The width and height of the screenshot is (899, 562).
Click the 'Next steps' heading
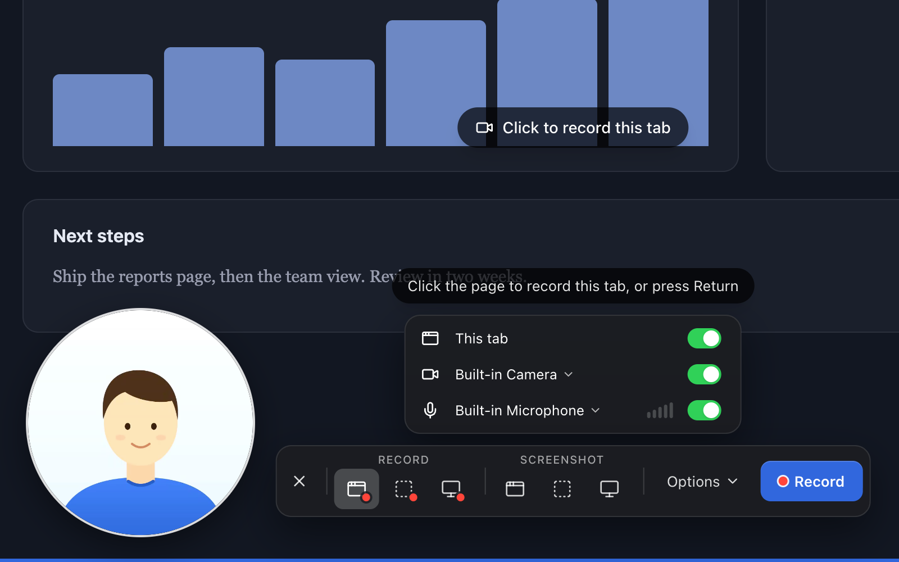[x=98, y=236]
